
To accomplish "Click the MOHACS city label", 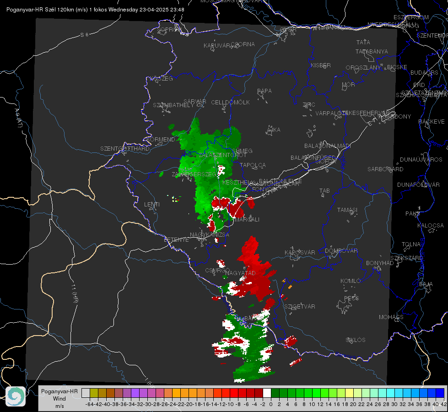I will [391, 317].
